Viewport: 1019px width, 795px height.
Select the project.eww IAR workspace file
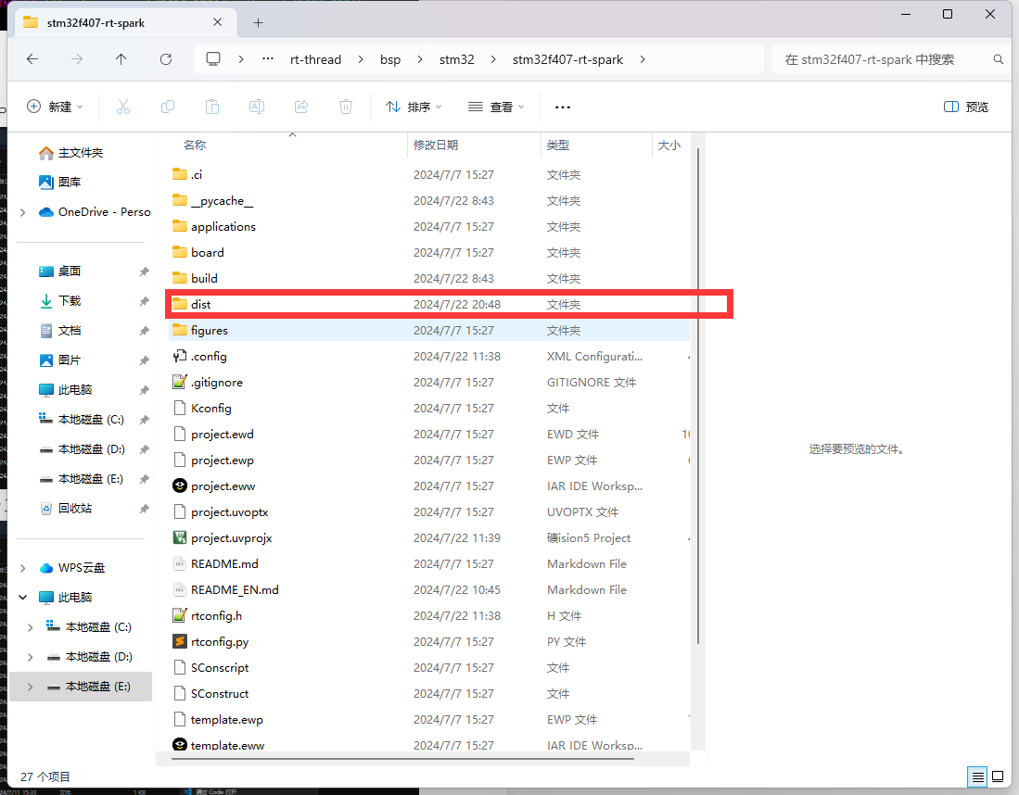429,486
